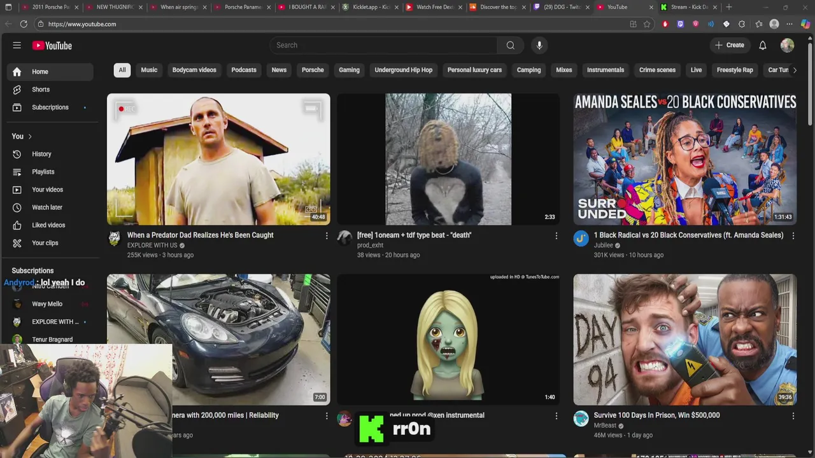The image size is (815, 458).
Task: Open the MrBeast channel avatar
Action: pyautogui.click(x=581, y=419)
